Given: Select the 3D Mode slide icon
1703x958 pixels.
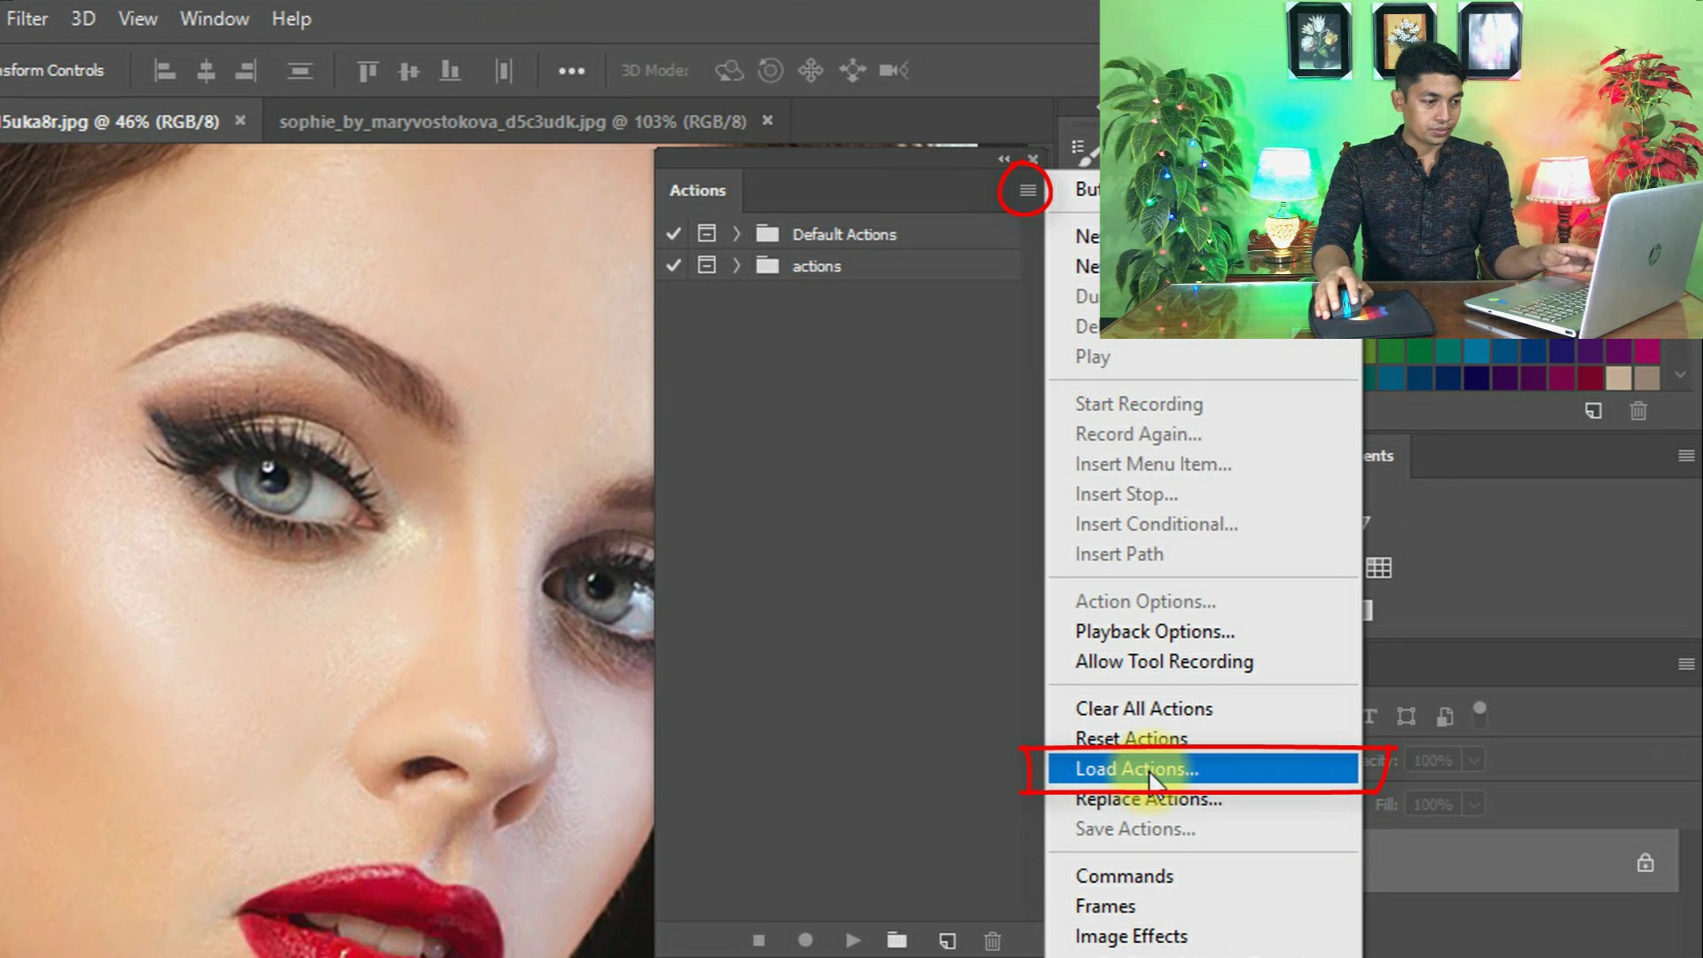Looking at the screenshot, I should (x=852, y=70).
